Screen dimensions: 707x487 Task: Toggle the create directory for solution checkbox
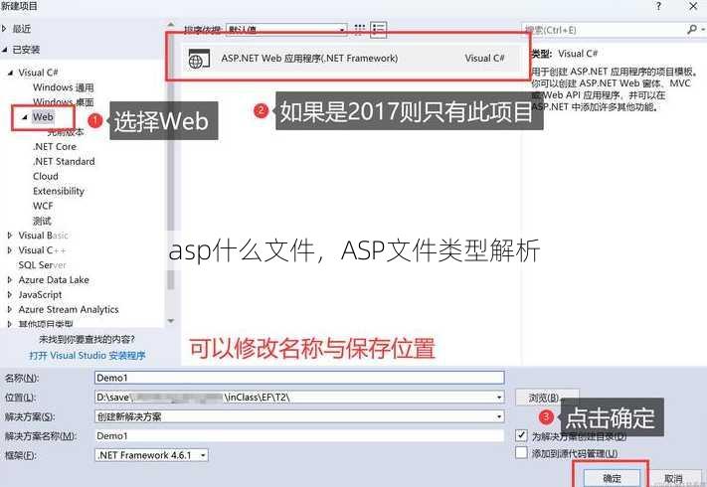click(x=521, y=435)
